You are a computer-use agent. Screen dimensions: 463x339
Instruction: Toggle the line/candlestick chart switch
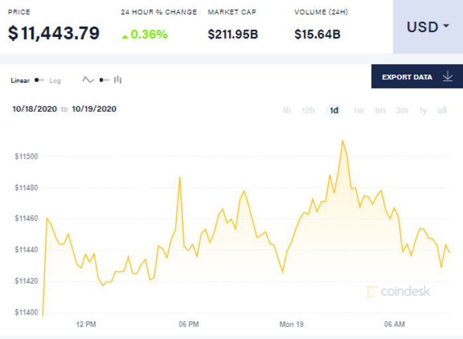[x=103, y=80]
